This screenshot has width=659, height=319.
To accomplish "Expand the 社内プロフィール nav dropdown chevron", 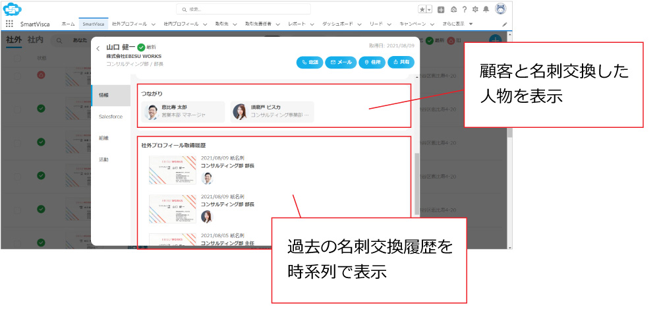I will (205, 24).
